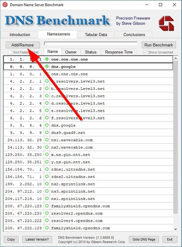Click the status circle beside ns2.wavecable.com

coord(47,147)
